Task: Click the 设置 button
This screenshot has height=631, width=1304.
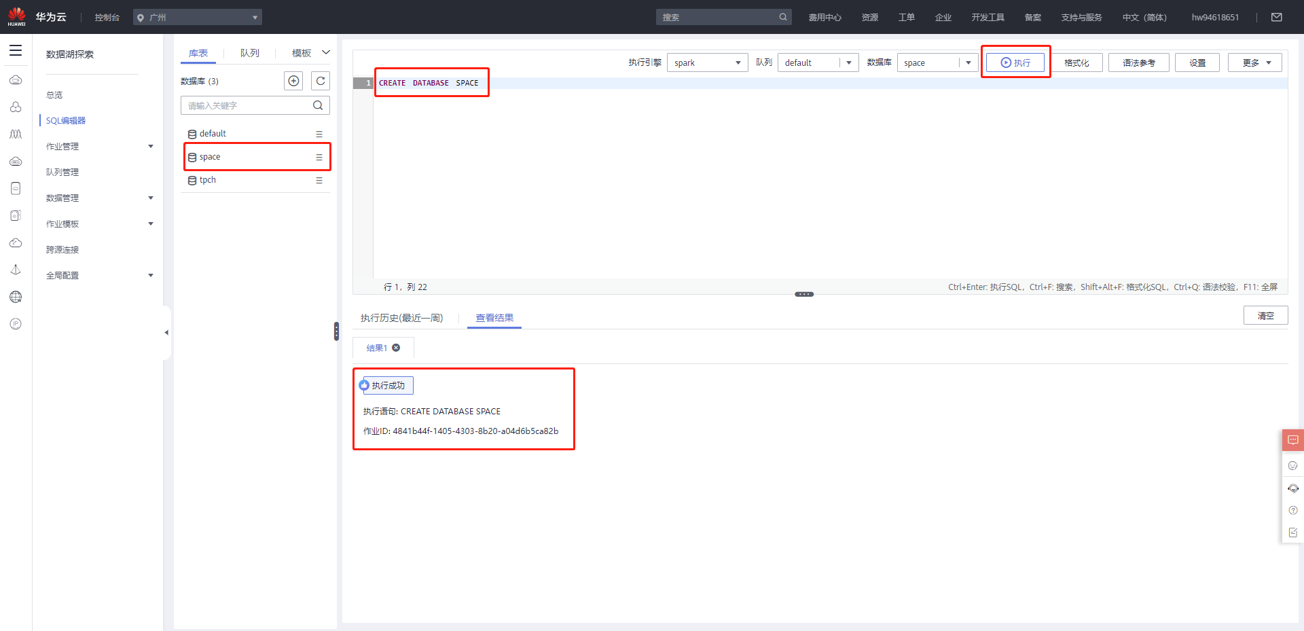Action: click(x=1197, y=62)
